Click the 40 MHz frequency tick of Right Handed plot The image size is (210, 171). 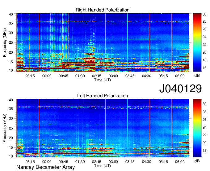coord(11,14)
